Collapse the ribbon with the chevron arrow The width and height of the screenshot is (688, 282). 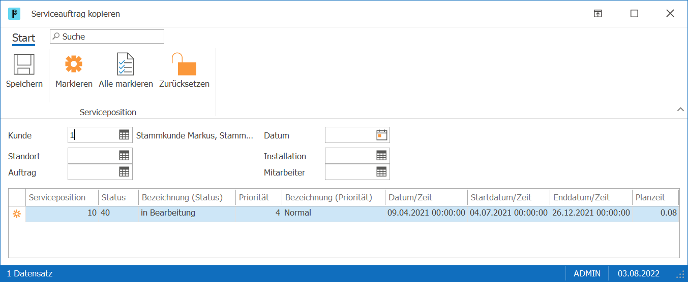[x=680, y=110]
